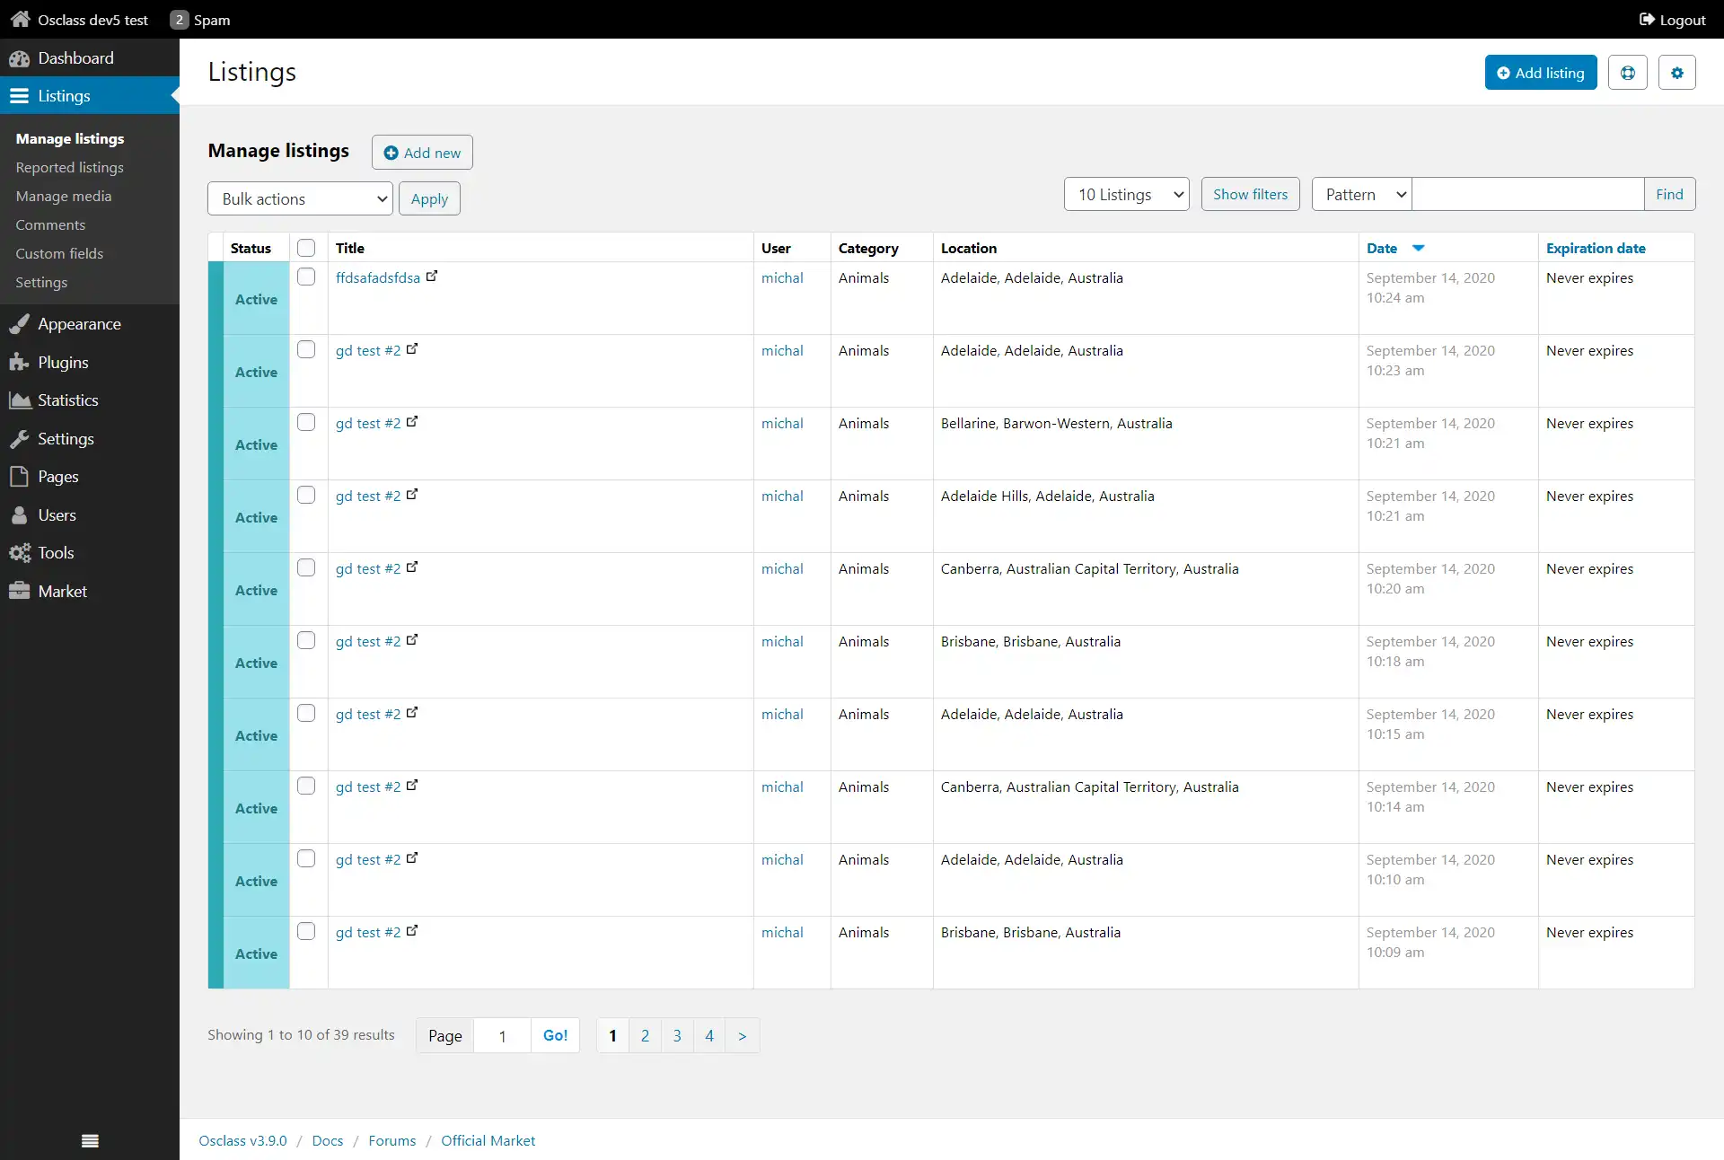This screenshot has width=1724, height=1160.
Task: Click the Add listing blue button
Action: [1539, 73]
